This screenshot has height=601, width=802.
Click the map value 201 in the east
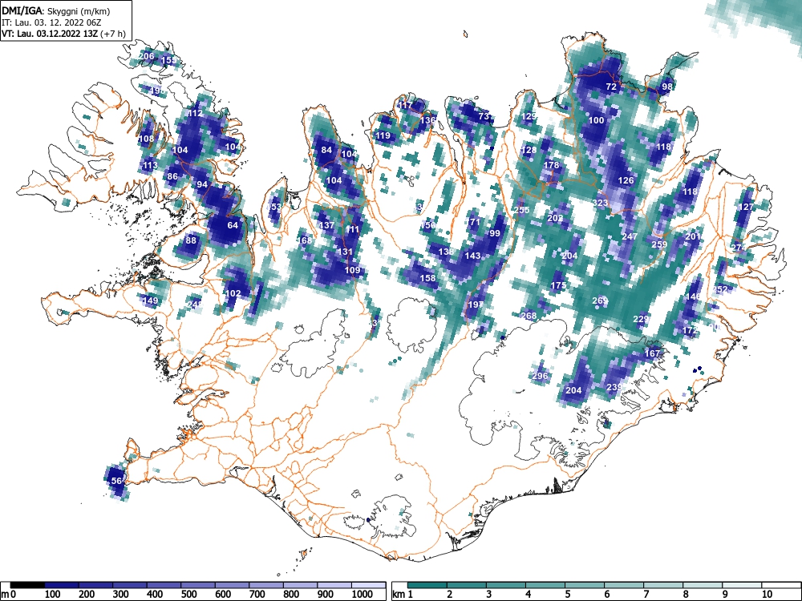pos(693,236)
